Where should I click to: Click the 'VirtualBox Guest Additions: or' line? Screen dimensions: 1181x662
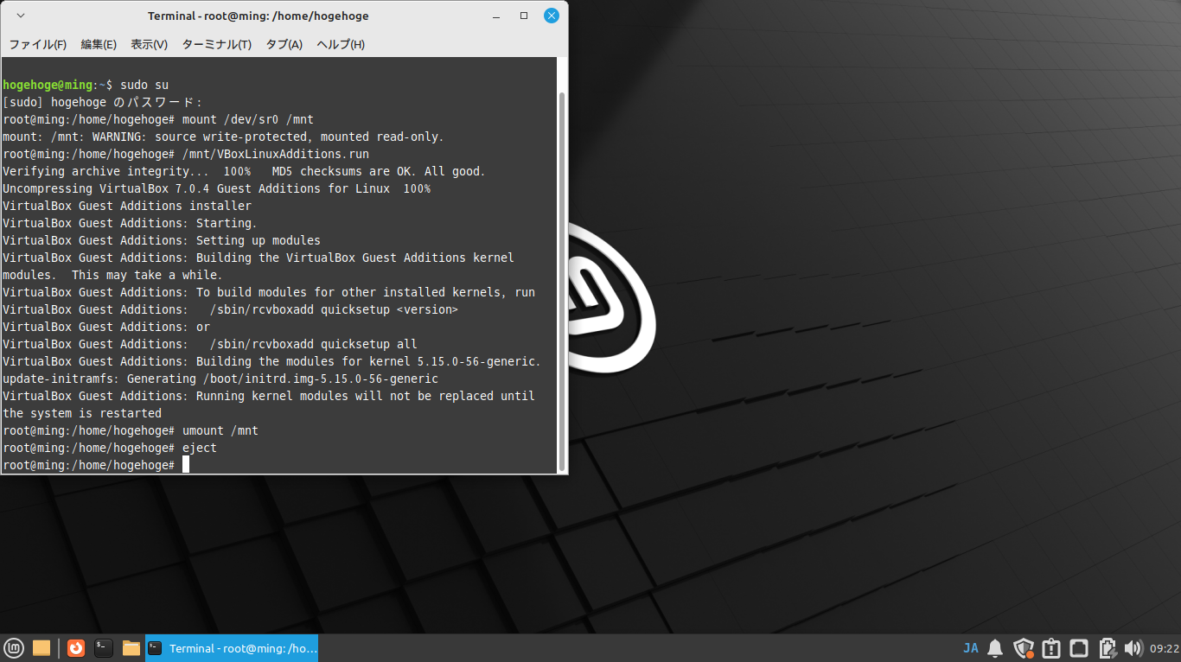(x=106, y=327)
